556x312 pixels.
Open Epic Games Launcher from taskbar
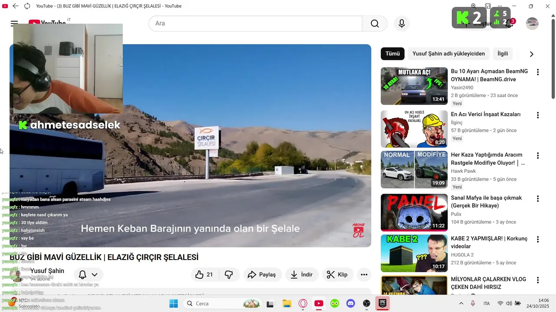click(383, 303)
